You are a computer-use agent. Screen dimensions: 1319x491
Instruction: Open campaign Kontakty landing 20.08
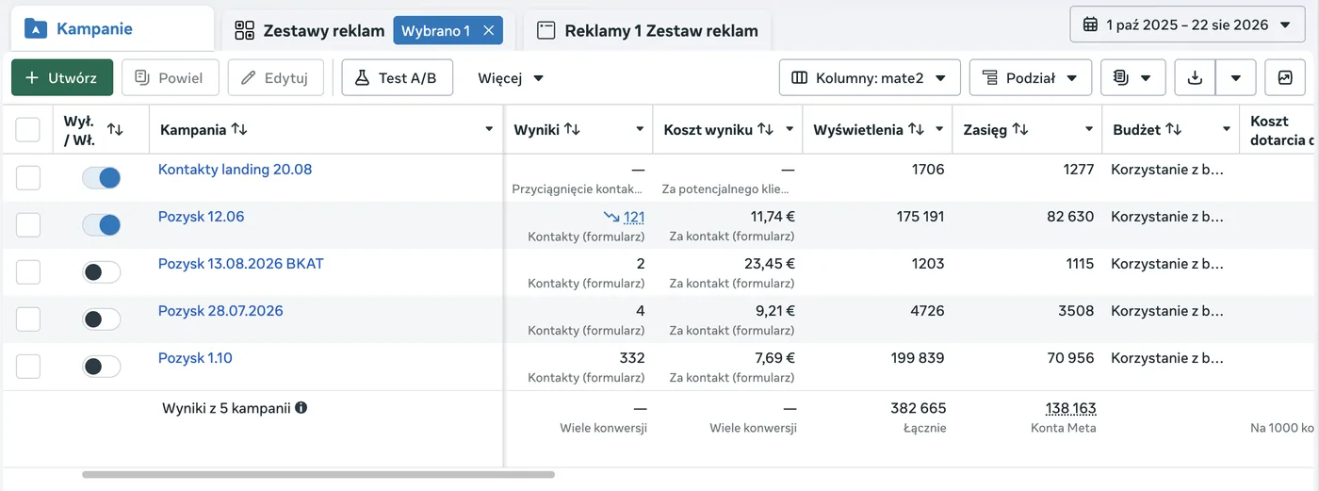pos(235,170)
